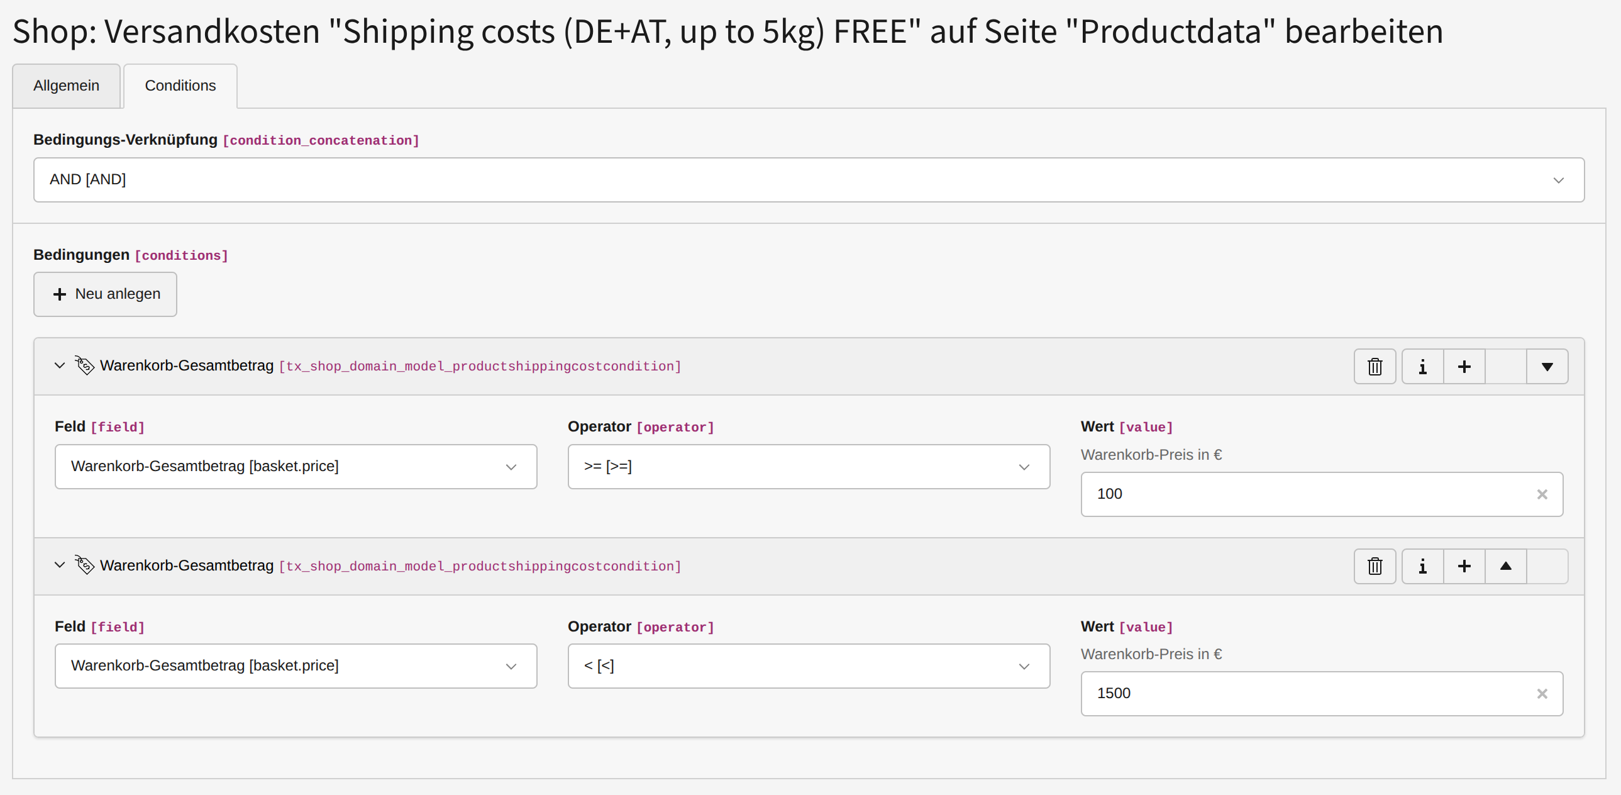
Task: Show info for second condition record
Action: [1422, 566]
